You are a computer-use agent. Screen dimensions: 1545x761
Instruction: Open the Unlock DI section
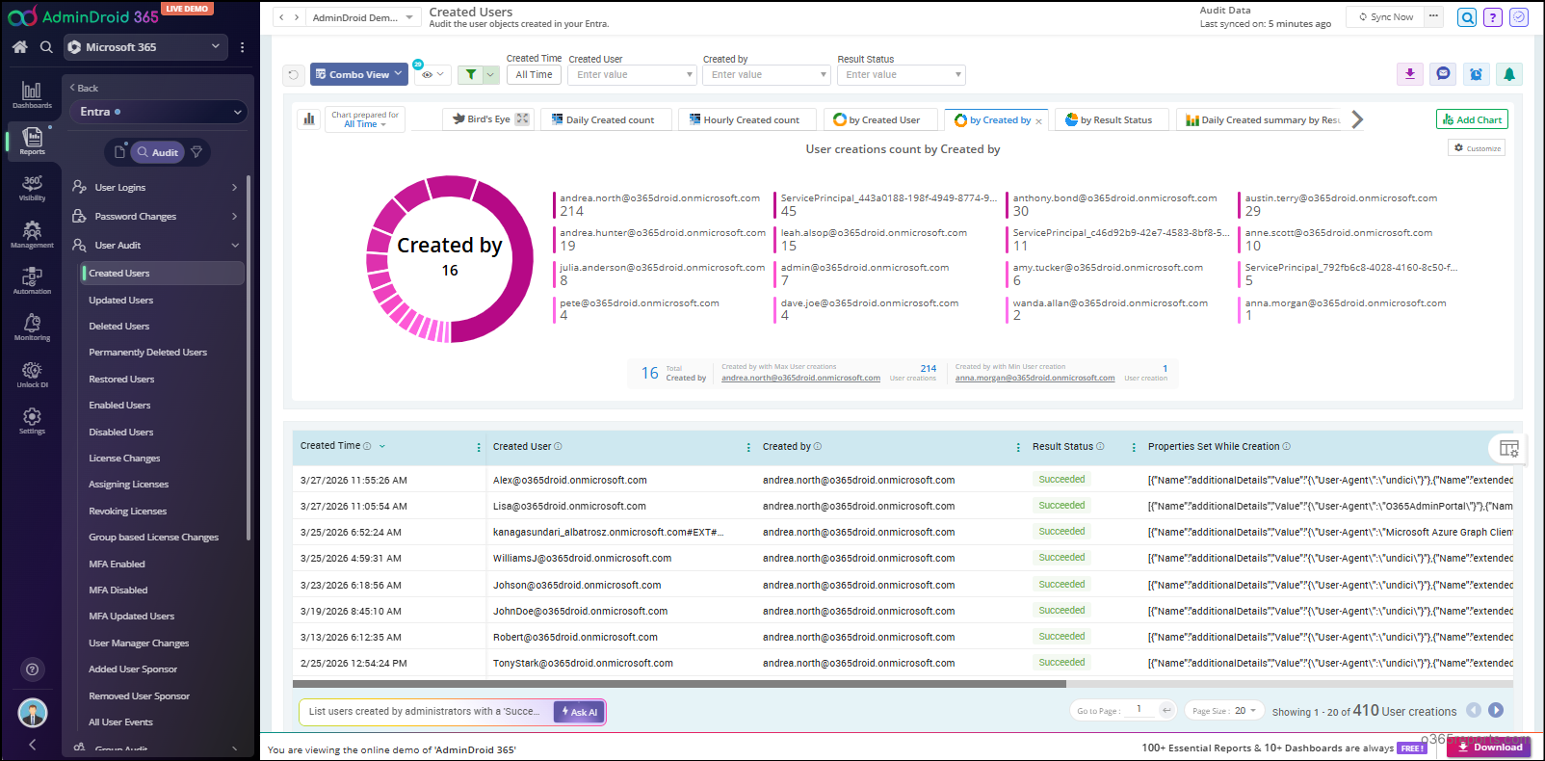32,374
